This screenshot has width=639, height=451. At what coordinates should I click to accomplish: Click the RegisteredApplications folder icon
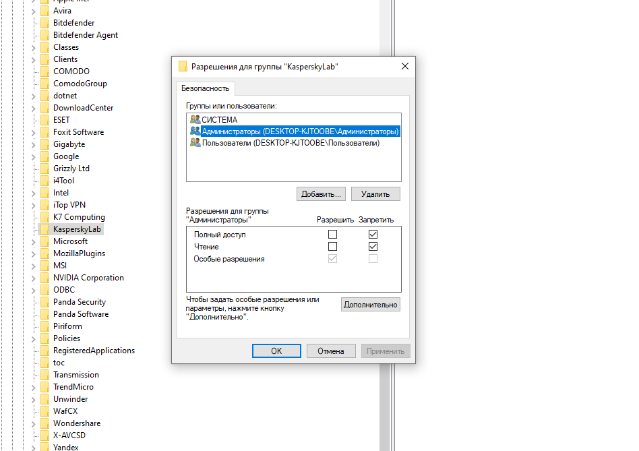[45, 351]
